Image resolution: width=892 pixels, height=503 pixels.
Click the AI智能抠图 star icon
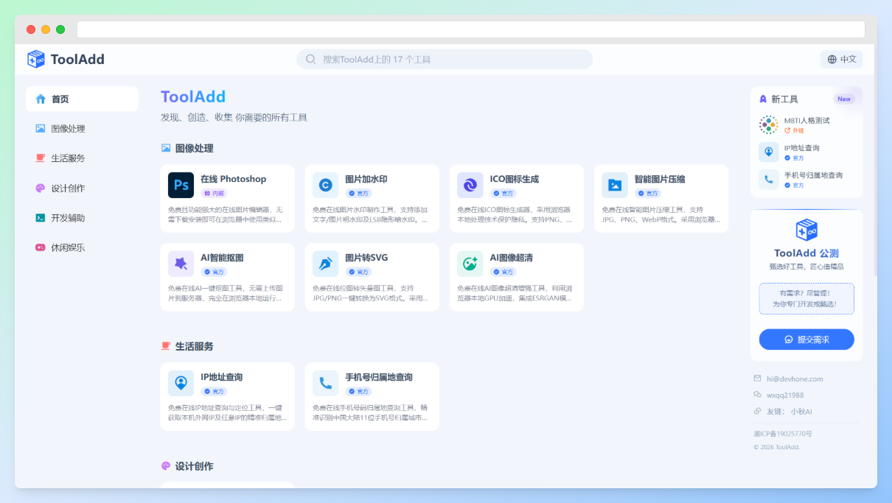[x=181, y=264]
